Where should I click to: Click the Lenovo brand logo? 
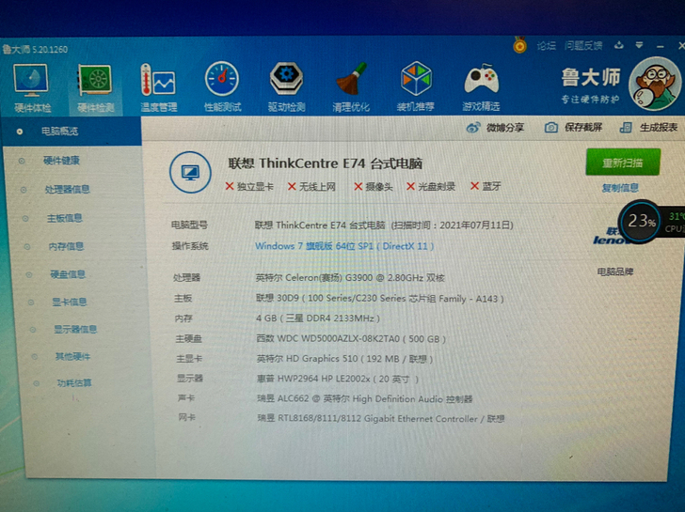coord(610,237)
